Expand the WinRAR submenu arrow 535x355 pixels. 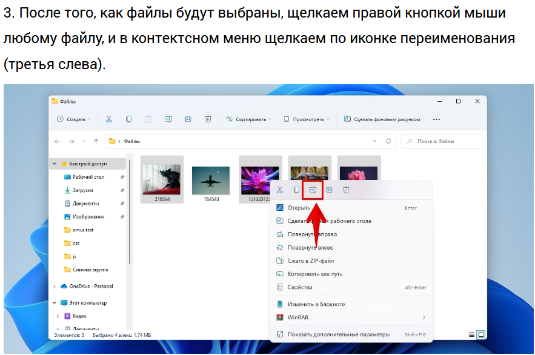(x=424, y=317)
